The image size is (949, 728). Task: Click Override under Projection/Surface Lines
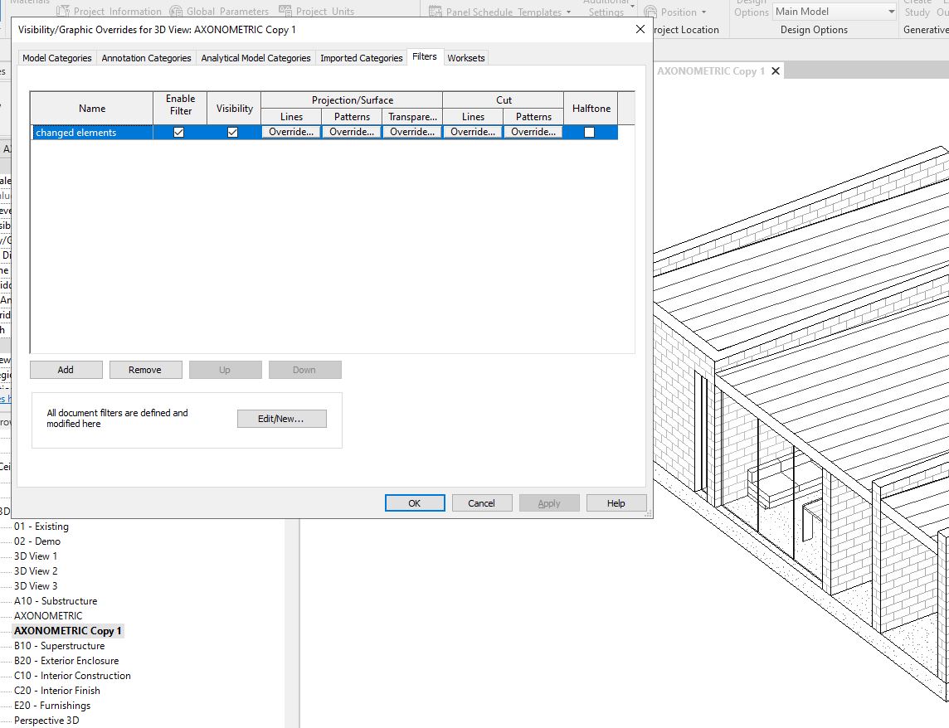[x=291, y=132]
